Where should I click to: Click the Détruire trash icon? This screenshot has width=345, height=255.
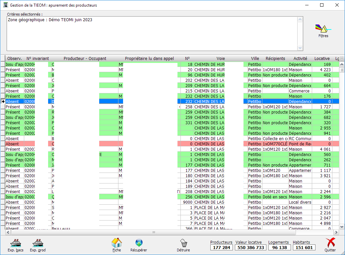point(183,243)
